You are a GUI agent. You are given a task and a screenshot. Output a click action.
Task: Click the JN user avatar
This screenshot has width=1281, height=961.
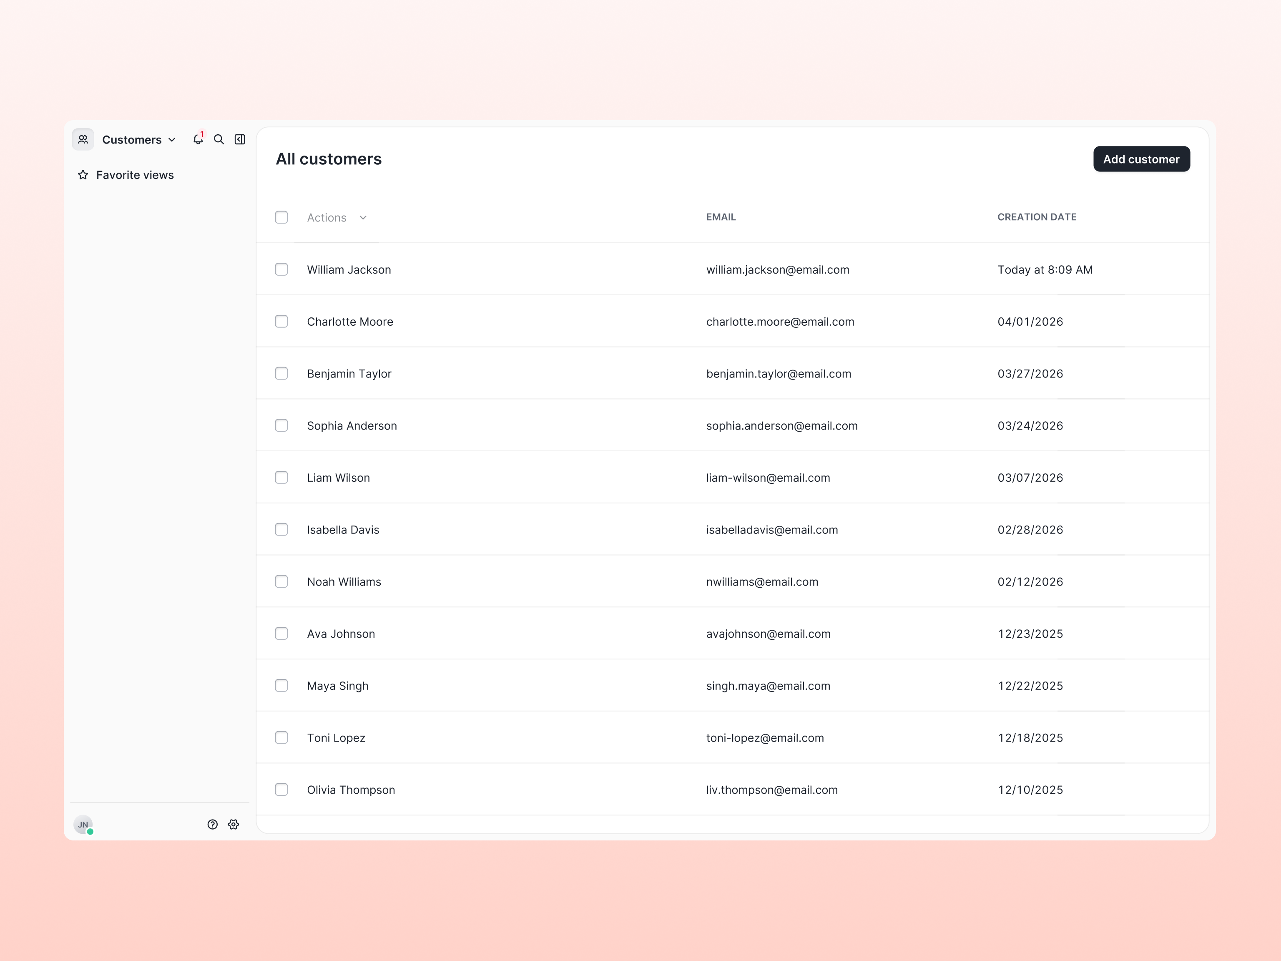click(x=83, y=824)
